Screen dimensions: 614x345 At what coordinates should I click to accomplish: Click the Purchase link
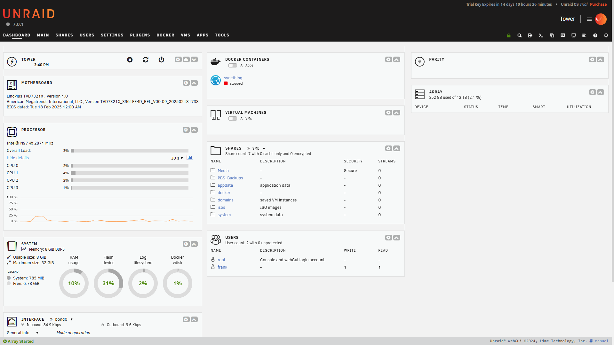click(598, 4)
